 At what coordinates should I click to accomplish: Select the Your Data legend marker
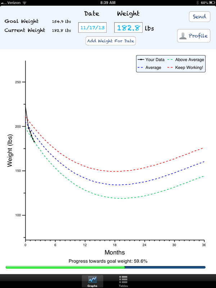tap(141, 59)
